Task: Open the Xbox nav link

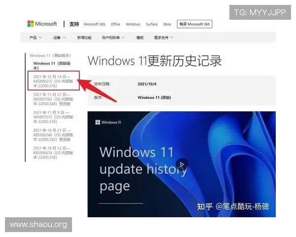Action: coord(167,24)
